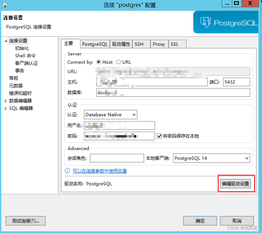Cancel with the 取消 button
Image resolution: width=262 pixels, height=233 pixels.
tap(237, 221)
